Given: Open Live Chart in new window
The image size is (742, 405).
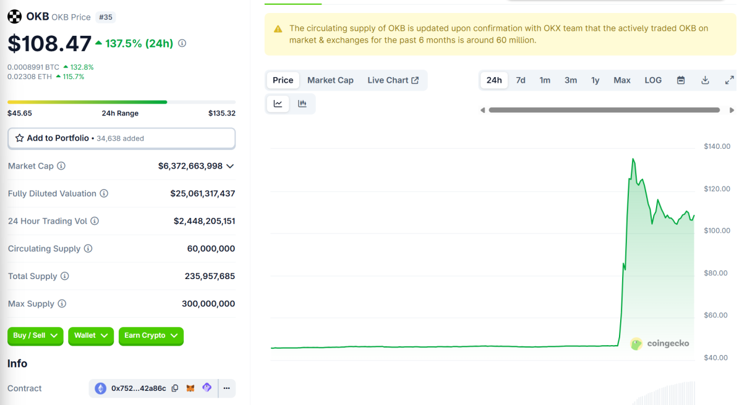Looking at the screenshot, I should (x=394, y=80).
